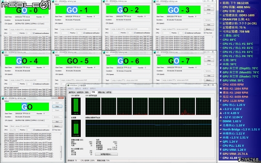Viewport: 261px width, 163px height.
Task: Open the Blend test dropdown in front GO window
Action: [29, 126]
